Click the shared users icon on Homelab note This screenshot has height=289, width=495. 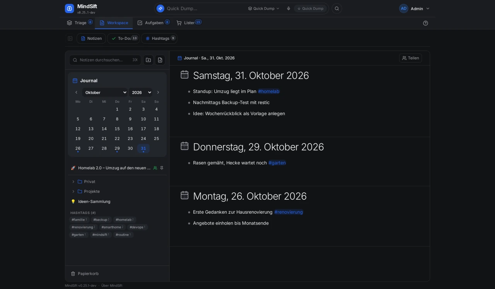pos(155,168)
